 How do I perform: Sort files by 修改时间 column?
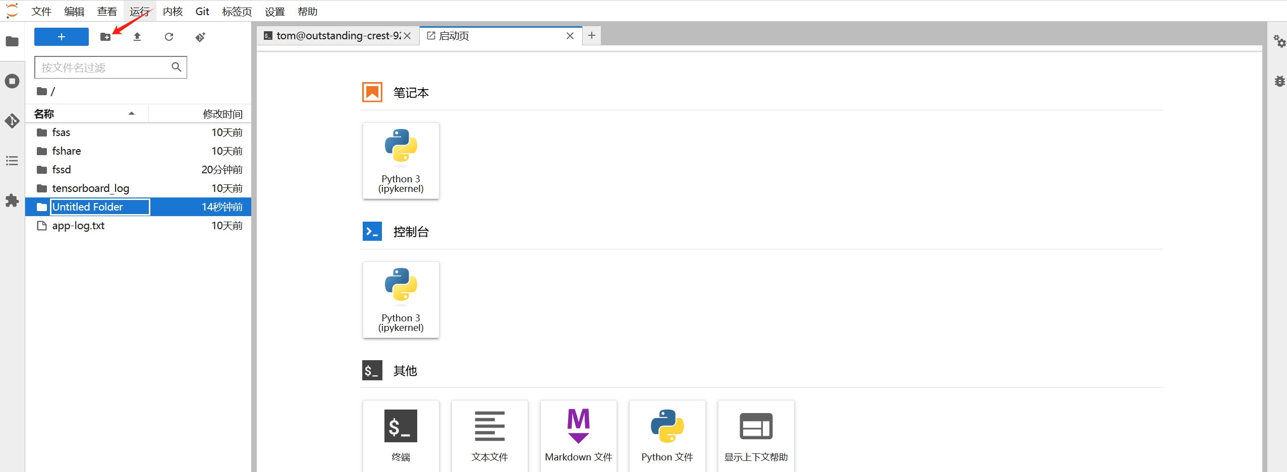[x=200, y=114]
